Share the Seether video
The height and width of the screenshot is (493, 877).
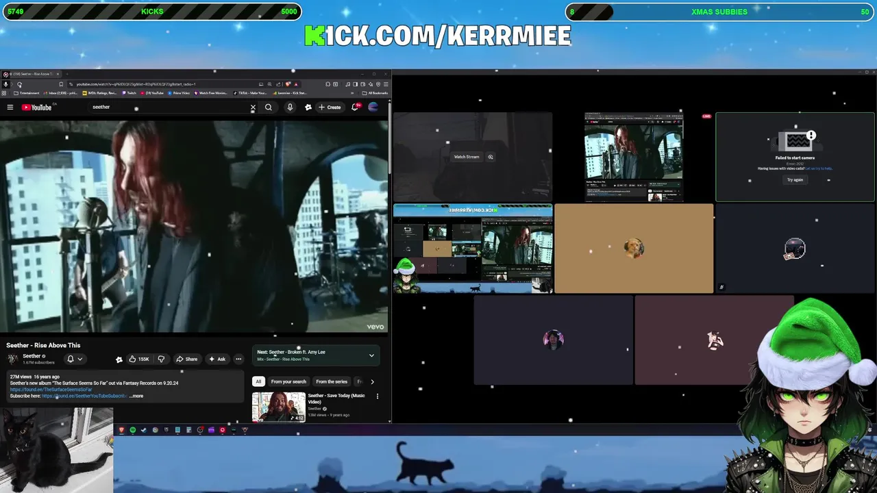pyautogui.click(x=186, y=359)
